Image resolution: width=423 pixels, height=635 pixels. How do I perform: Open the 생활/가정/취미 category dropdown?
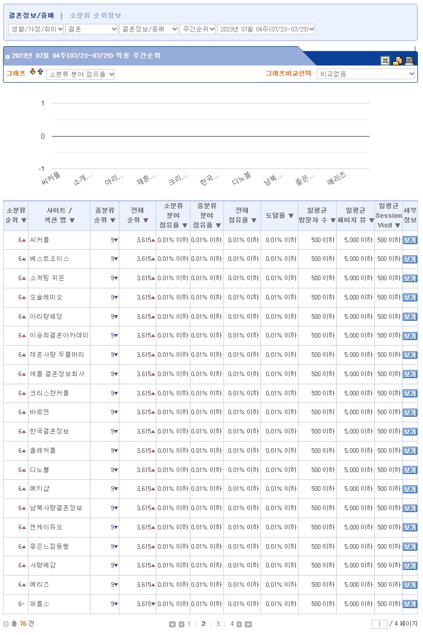(x=36, y=29)
